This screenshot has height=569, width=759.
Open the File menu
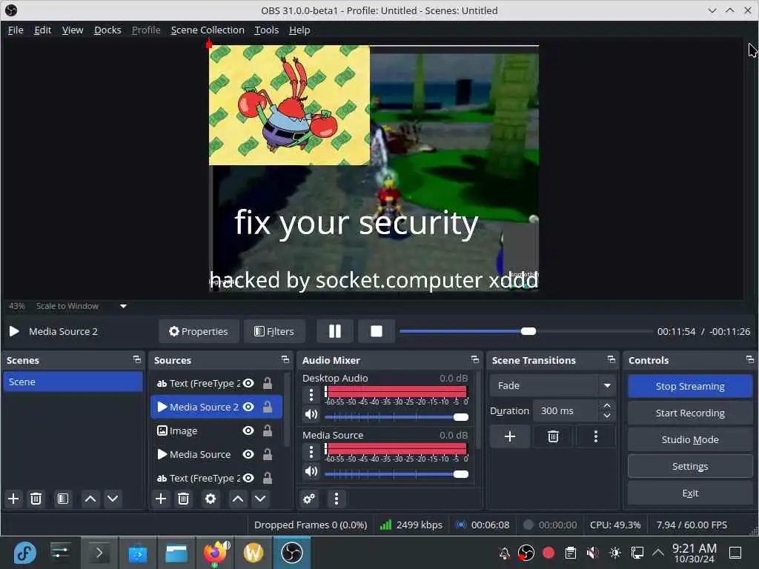pyautogui.click(x=16, y=30)
